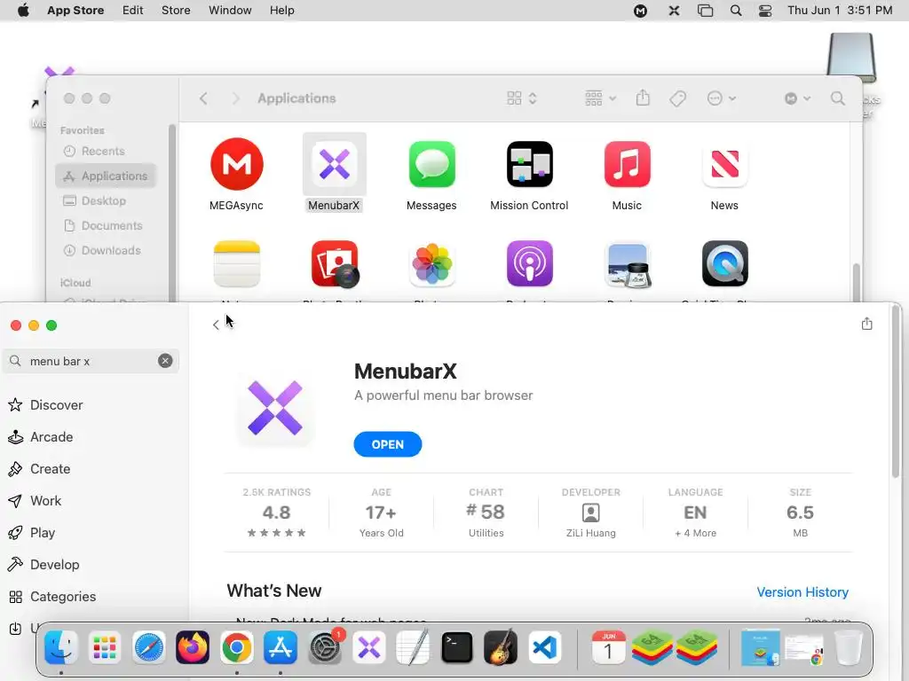Click Finder tags toolbar icon

677,98
